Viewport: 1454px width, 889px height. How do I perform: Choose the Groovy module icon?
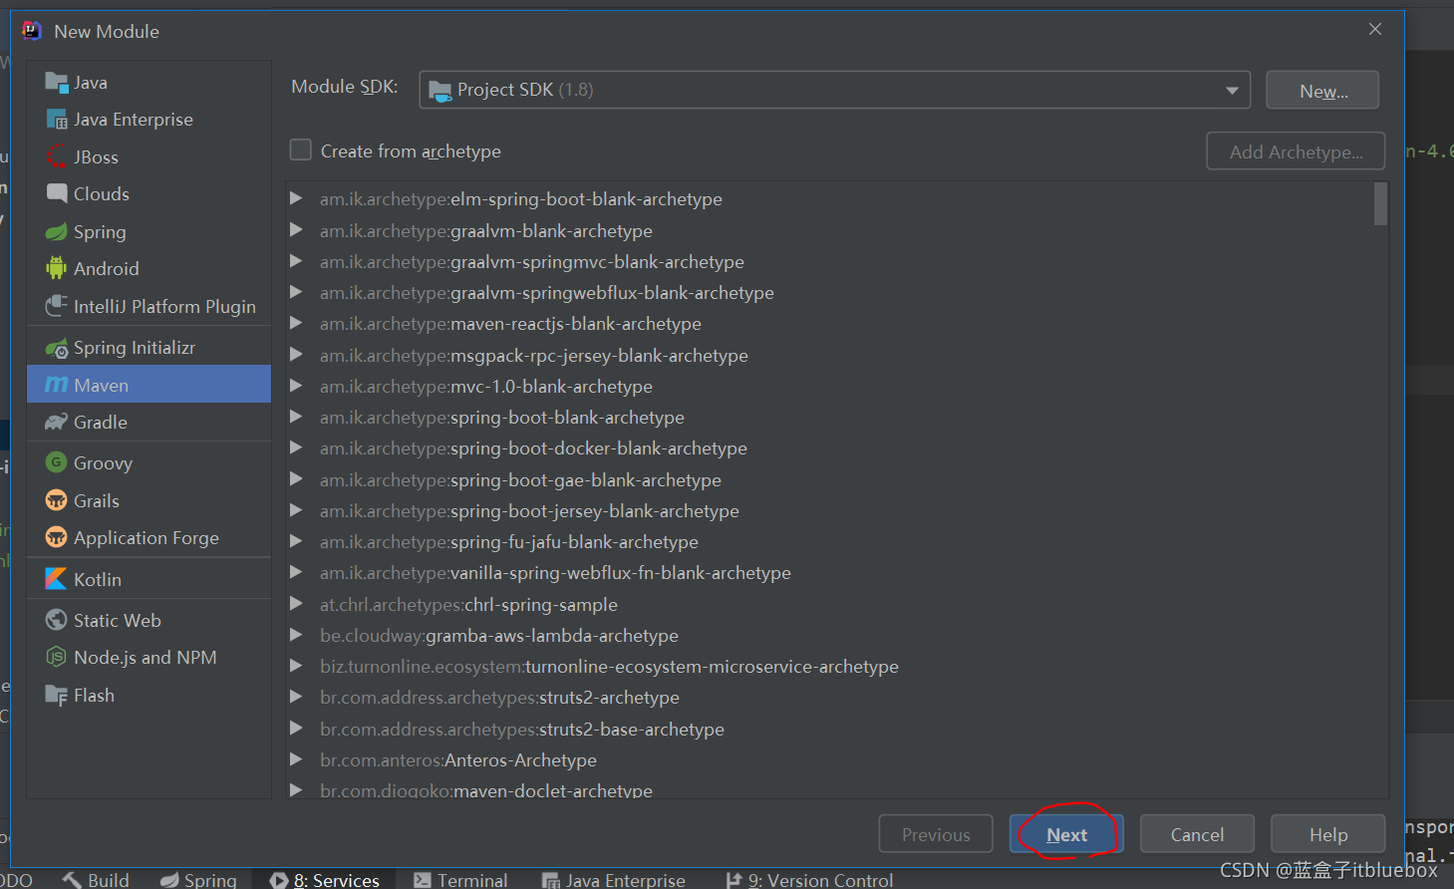[57, 463]
